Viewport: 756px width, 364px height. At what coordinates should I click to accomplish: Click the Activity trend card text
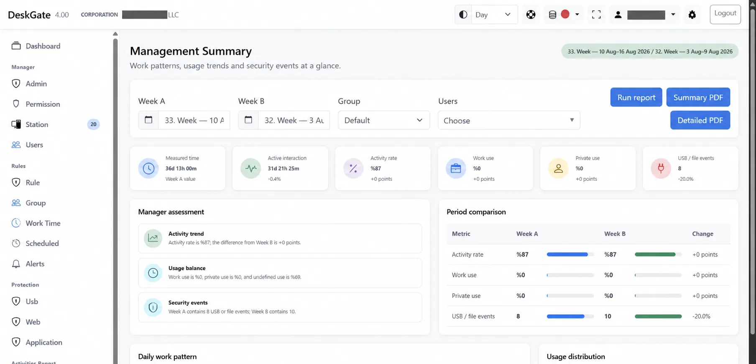[235, 238]
